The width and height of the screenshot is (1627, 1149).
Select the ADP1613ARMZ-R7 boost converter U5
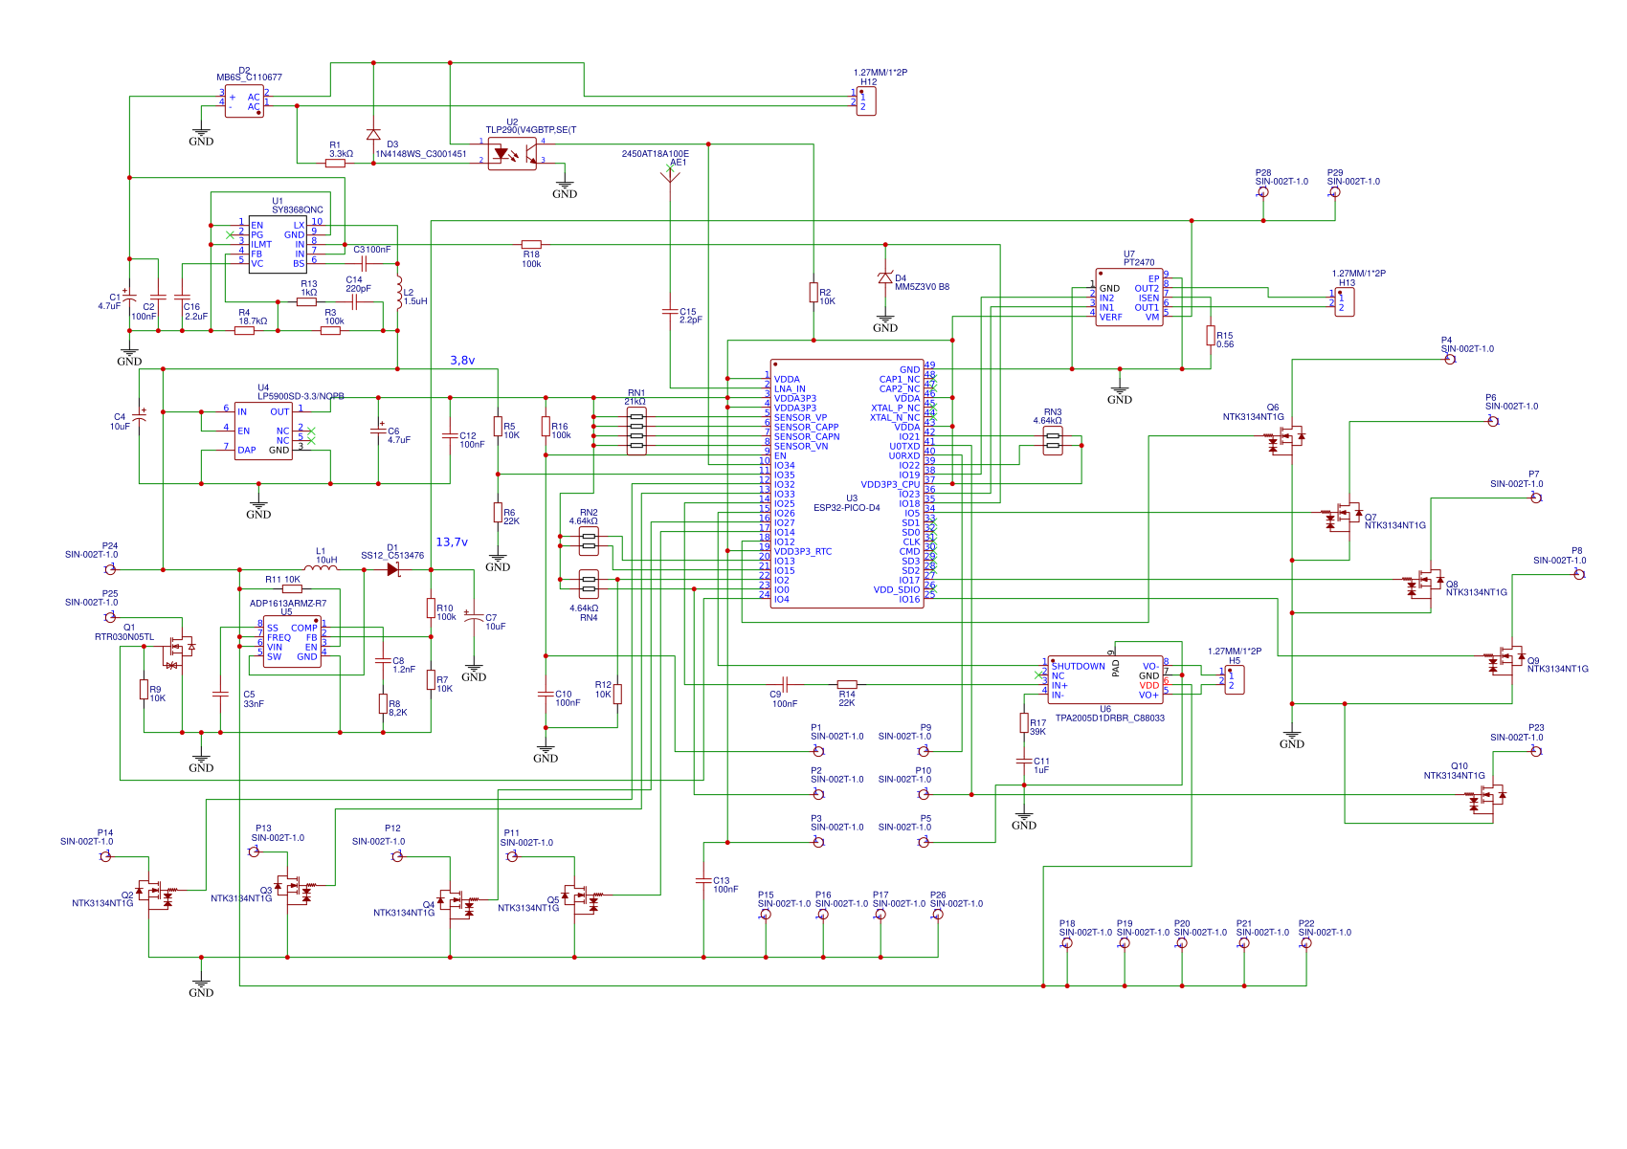click(292, 642)
